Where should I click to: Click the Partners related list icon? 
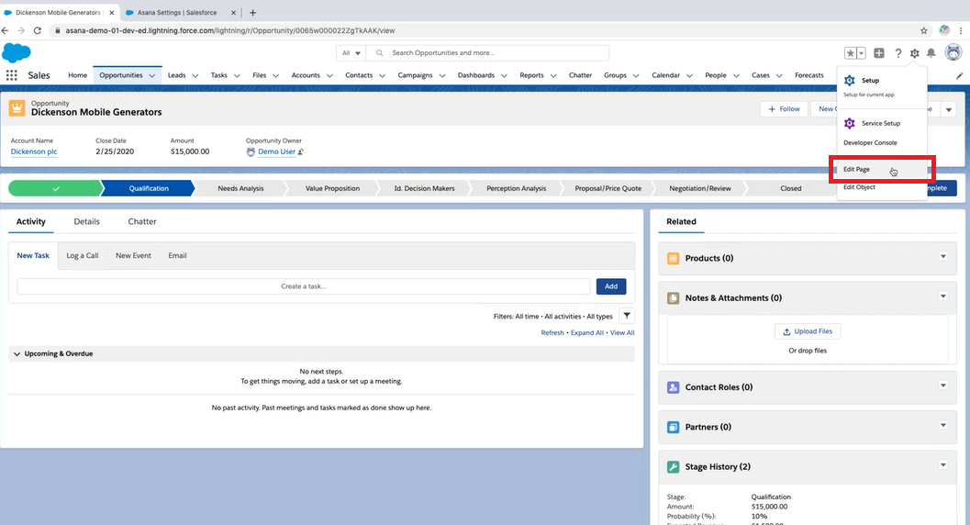tap(673, 427)
